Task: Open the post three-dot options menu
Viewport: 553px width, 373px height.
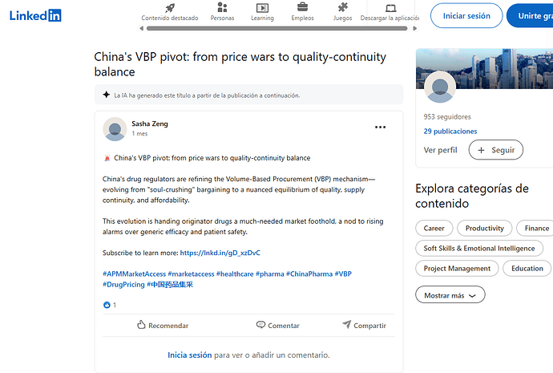Action: pos(380,127)
